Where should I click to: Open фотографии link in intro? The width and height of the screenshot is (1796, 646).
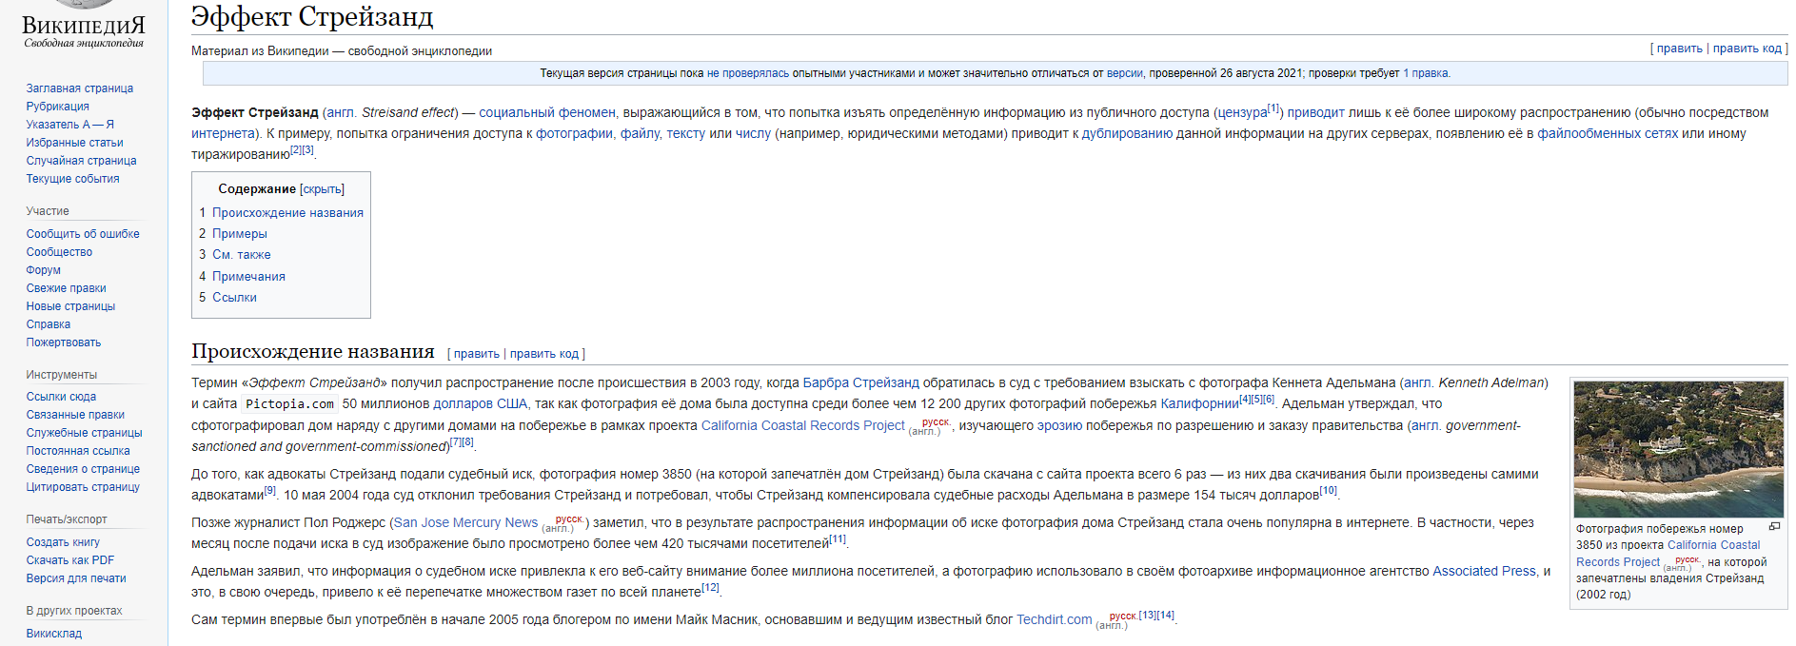[574, 134]
